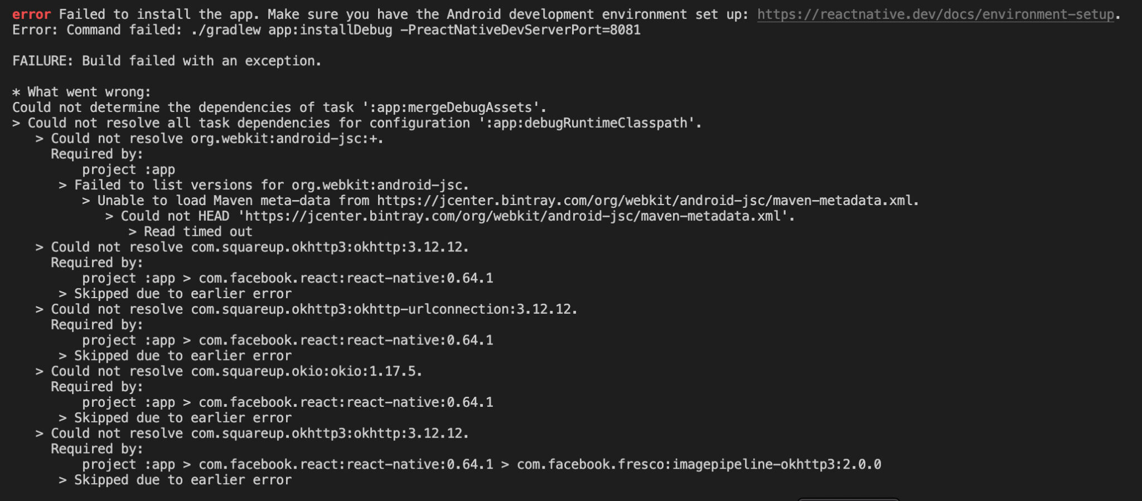Click the last "Could not resolve" okhttp line

point(252,434)
